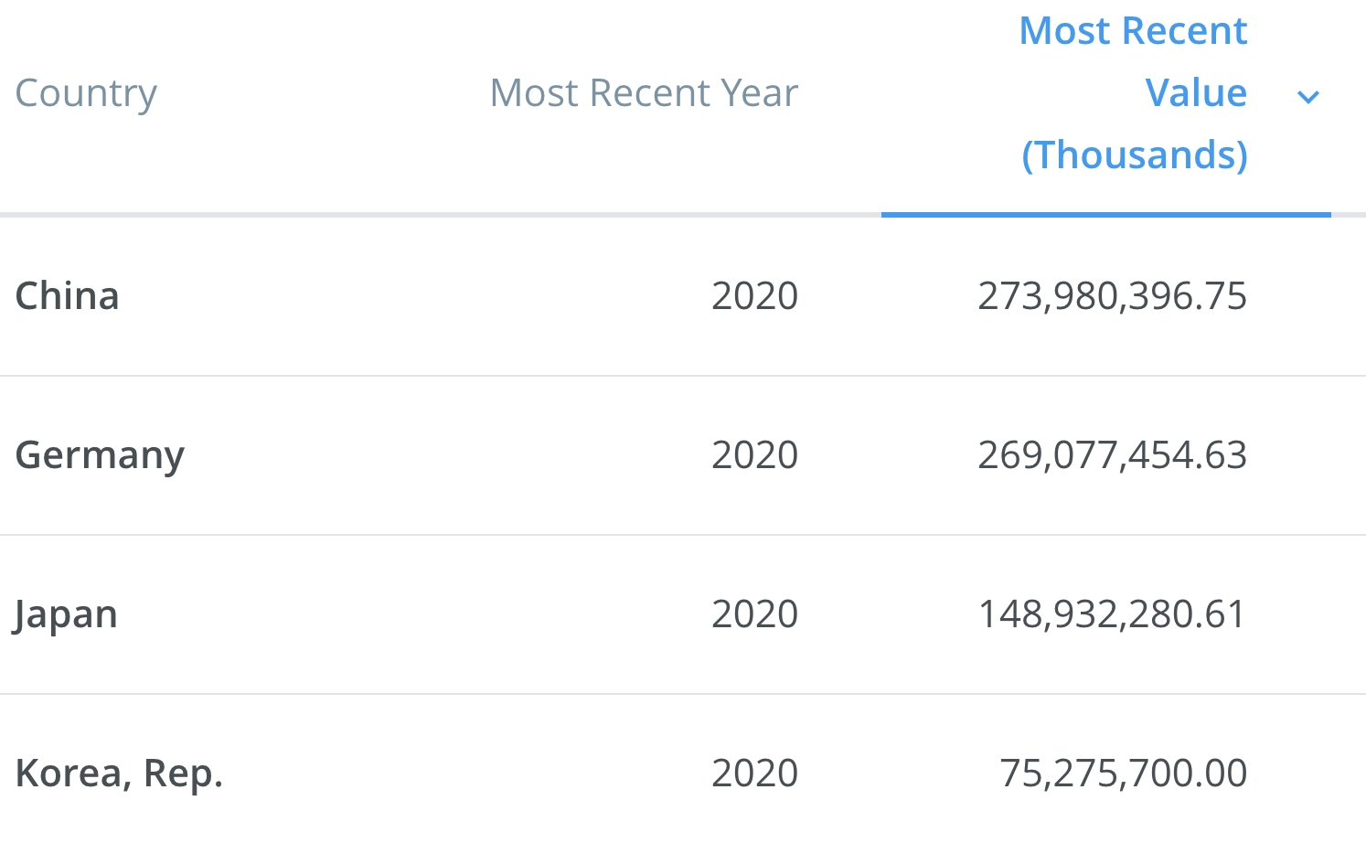This screenshot has height=843, width=1366.
Task: Sort by Most Recent Value (Thousands) header
Action: pyautogui.click(x=1133, y=93)
